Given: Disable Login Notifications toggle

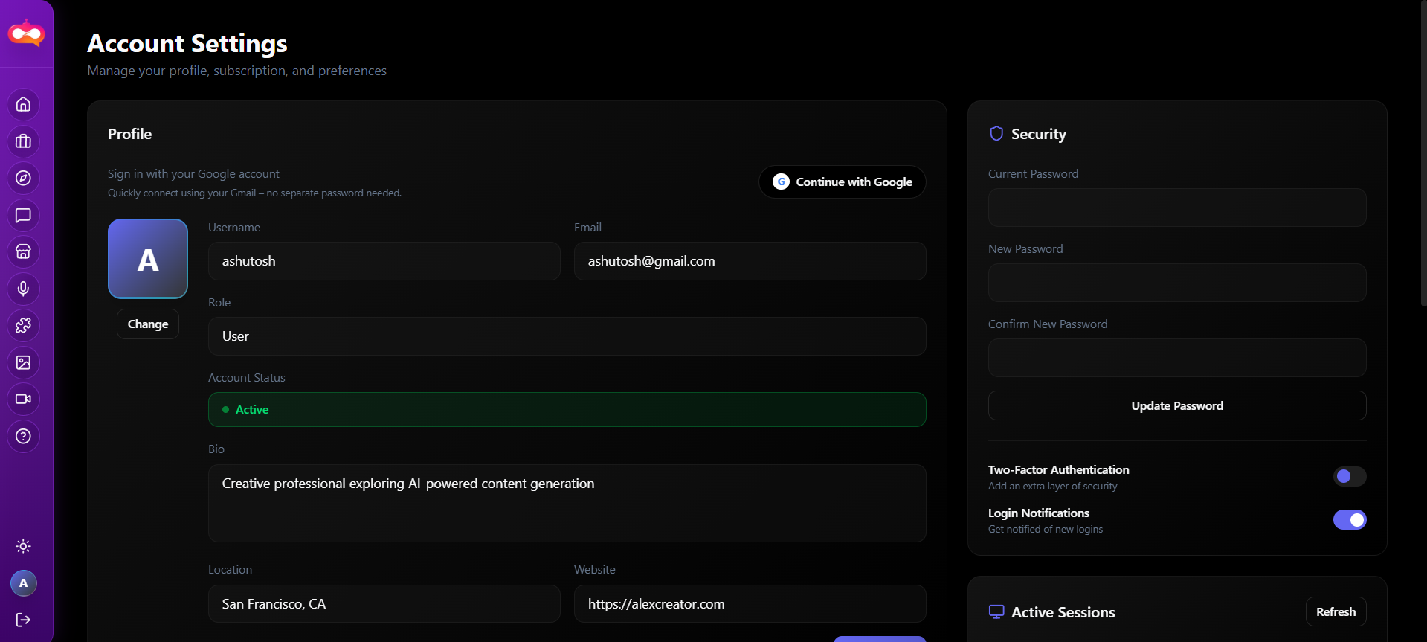Looking at the screenshot, I should tap(1350, 519).
